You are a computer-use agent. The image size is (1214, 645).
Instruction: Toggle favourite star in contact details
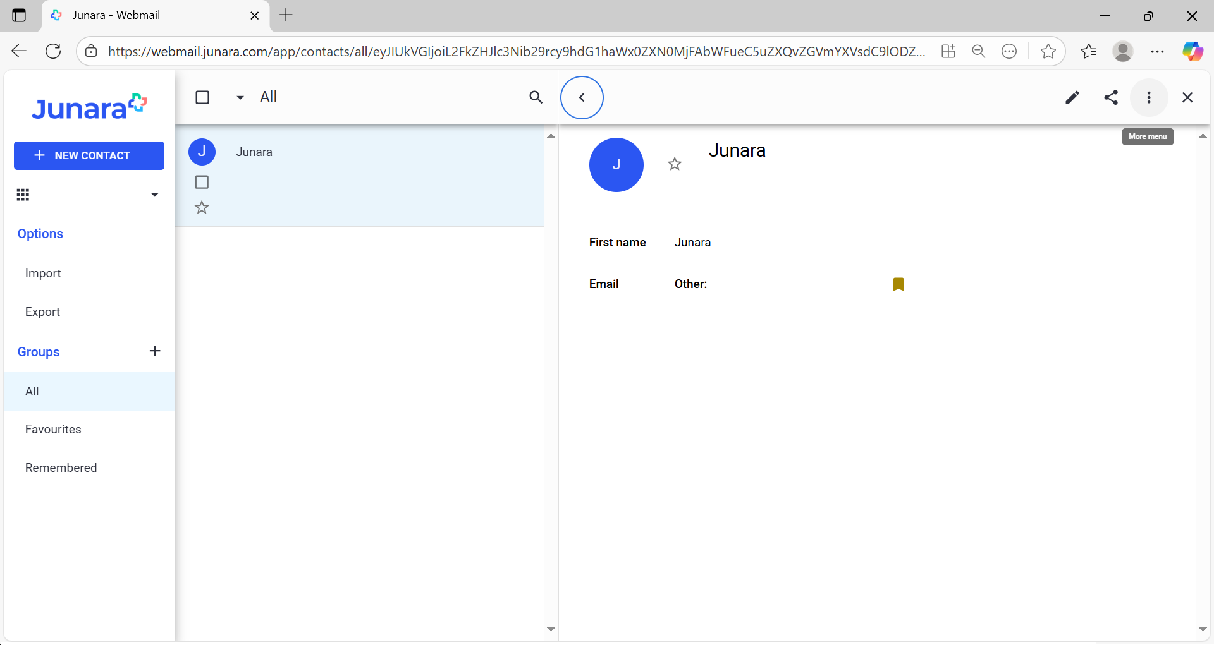675,164
